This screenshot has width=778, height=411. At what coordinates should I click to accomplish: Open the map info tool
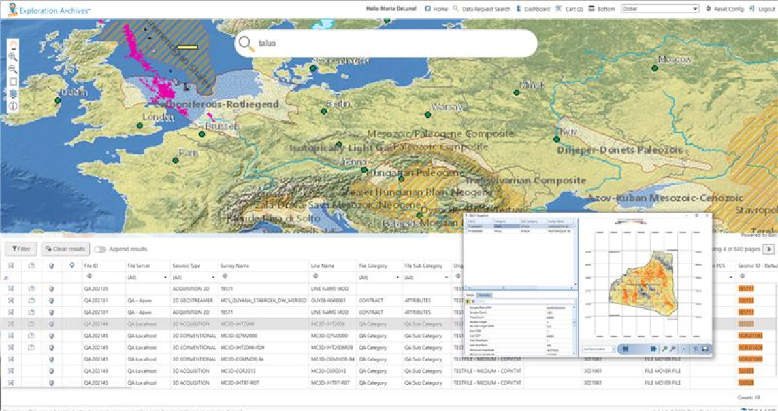[13, 106]
